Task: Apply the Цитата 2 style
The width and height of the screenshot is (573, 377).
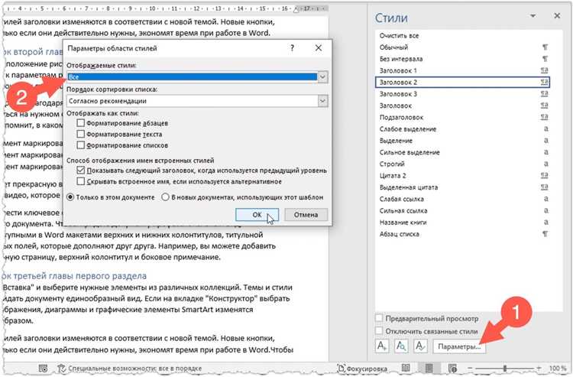Action: (463, 176)
